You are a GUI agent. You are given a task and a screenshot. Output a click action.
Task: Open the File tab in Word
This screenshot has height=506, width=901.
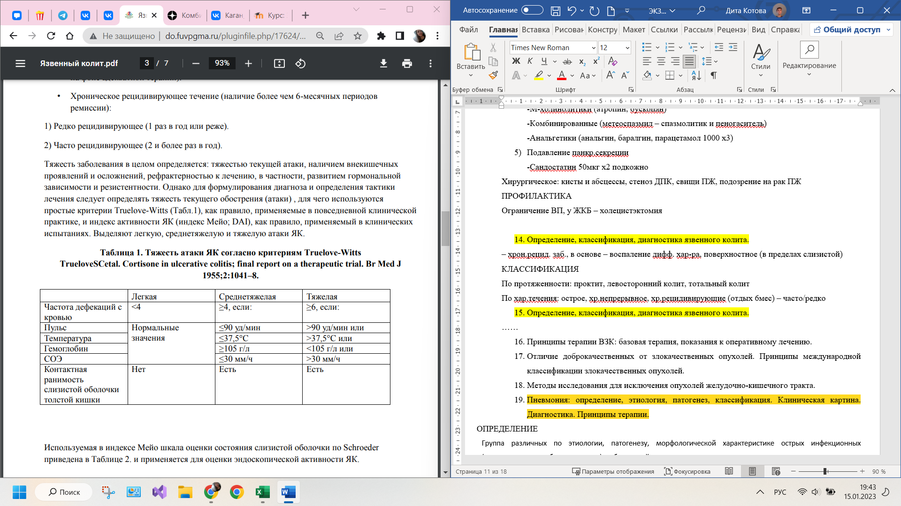point(468,30)
